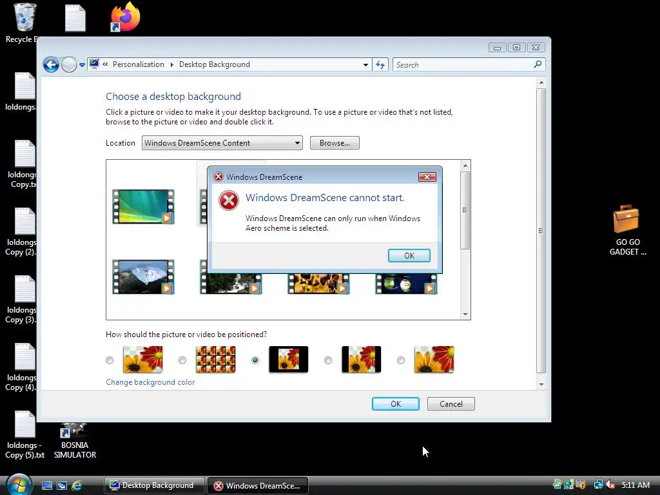Image resolution: width=660 pixels, height=495 pixels.
Task: Click scroll up arrow of thumbnail list
Action: [x=465, y=166]
